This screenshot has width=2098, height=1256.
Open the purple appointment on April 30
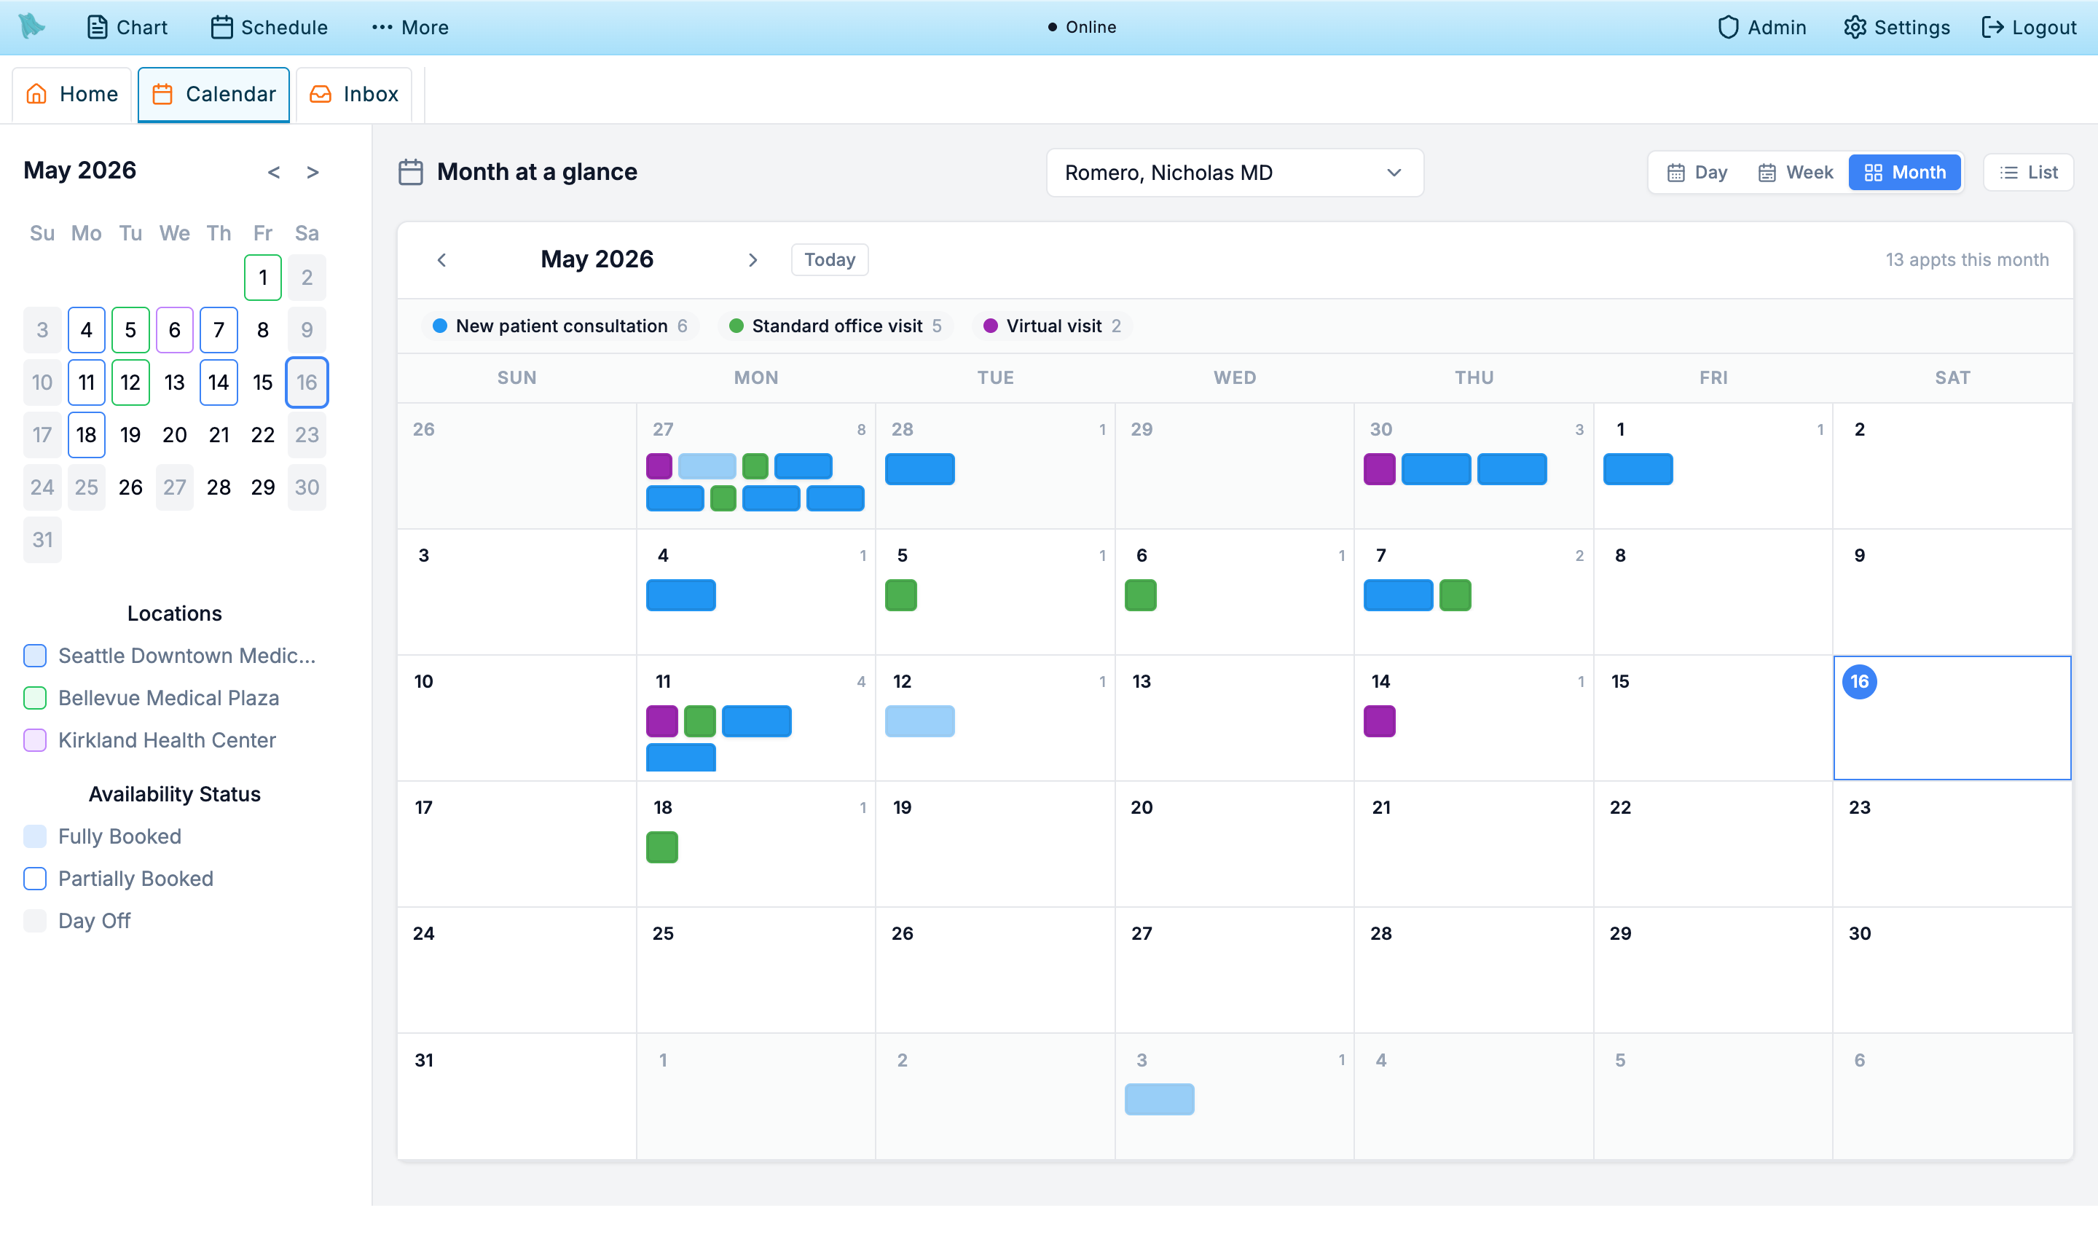point(1380,469)
